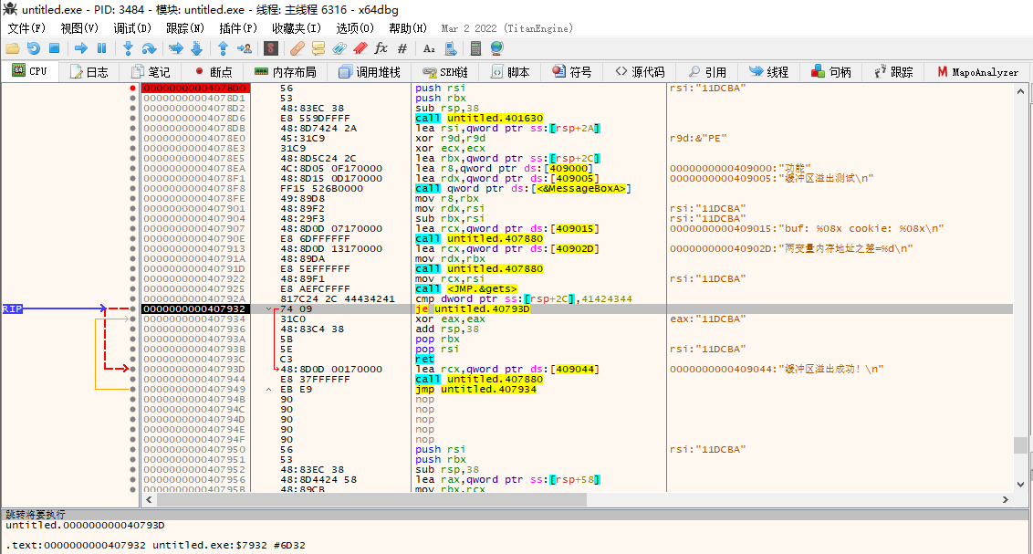Image resolution: width=1033 pixels, height=554 pixels.
Task: Toggle breakpoint dot at address 4078F8
Action: tap(132, 188)
